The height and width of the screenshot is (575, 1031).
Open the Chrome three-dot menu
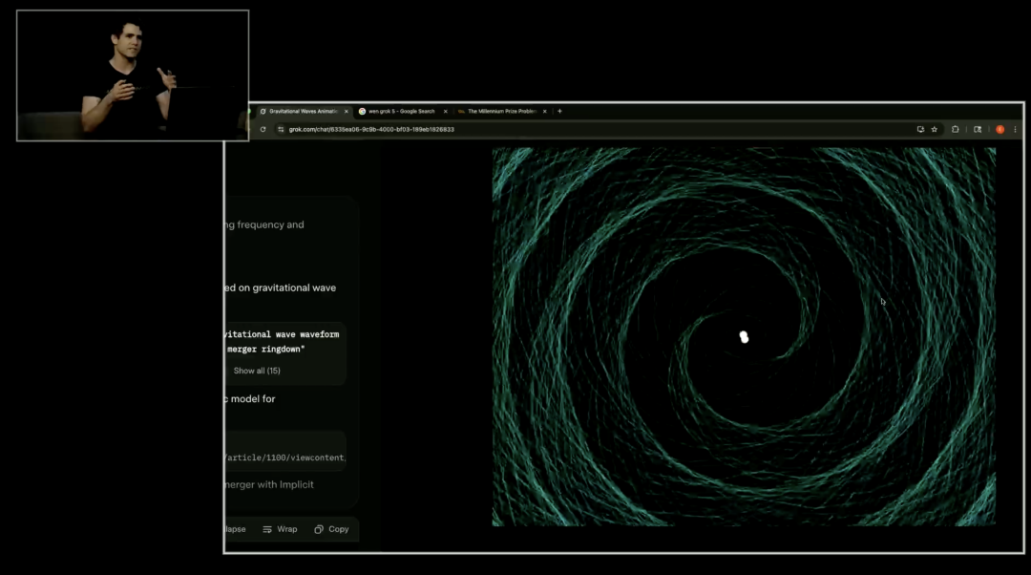tap(1015, 130)
